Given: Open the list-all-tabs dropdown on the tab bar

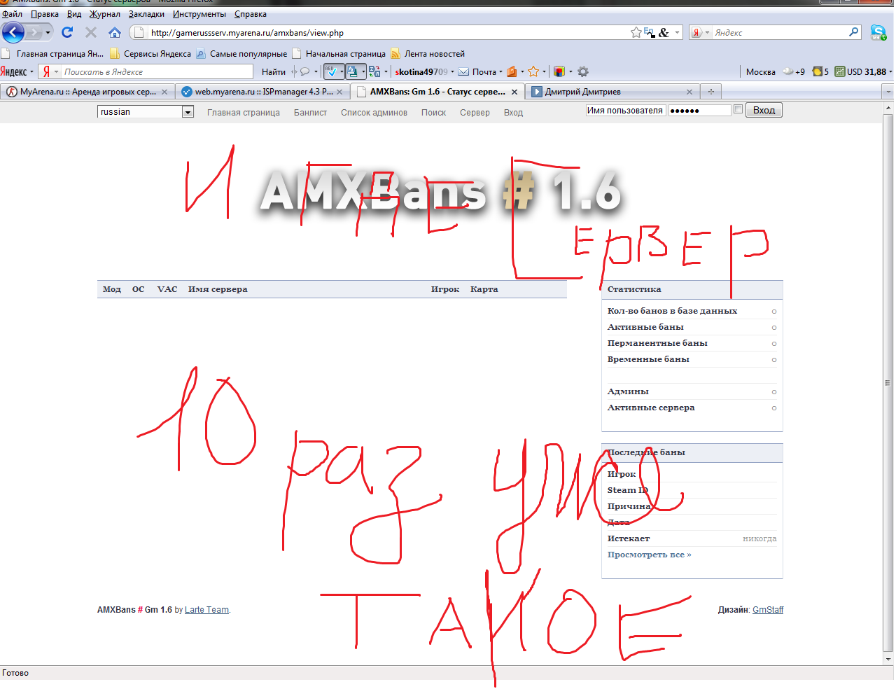Looking at the screenshot, I should click(x=888, y=92).
